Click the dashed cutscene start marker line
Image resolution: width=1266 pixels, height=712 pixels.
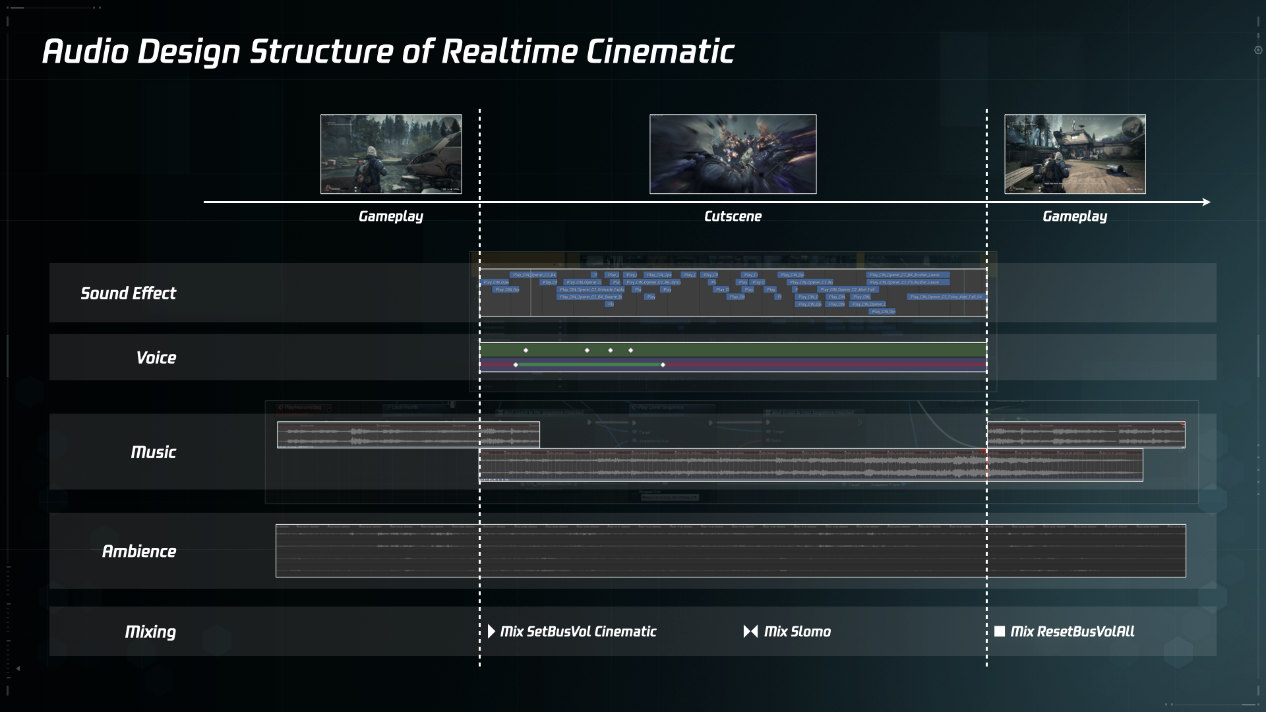(x=479, y=388)
